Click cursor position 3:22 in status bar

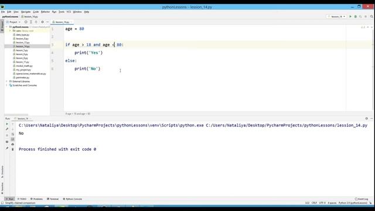coord(307,203)
